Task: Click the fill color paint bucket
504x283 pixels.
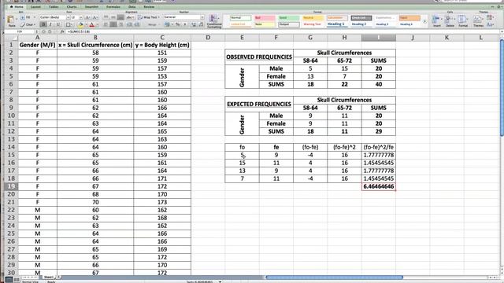Action: 80,24
